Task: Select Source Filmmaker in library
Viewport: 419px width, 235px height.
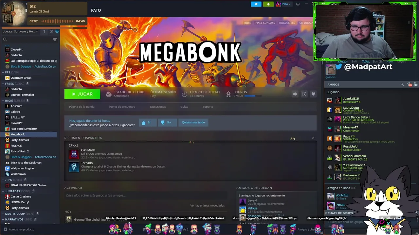Action: 22,95
